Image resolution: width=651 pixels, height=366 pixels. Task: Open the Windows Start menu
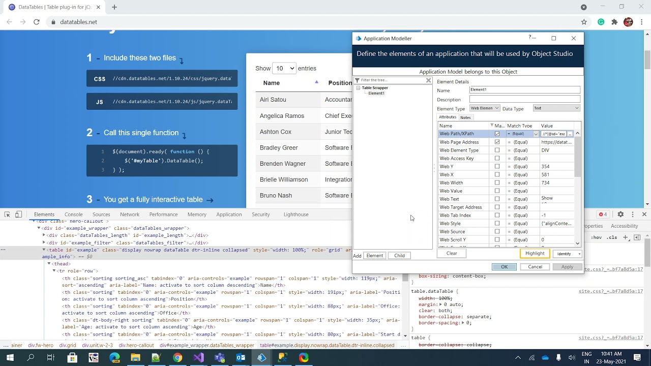point(10,357)
